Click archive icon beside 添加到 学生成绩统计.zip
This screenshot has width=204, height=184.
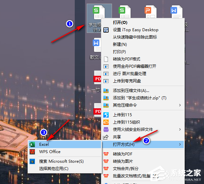point(106,98)
